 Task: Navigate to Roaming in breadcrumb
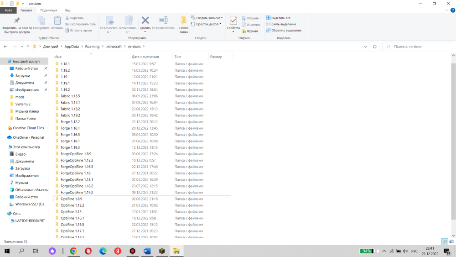92,47
